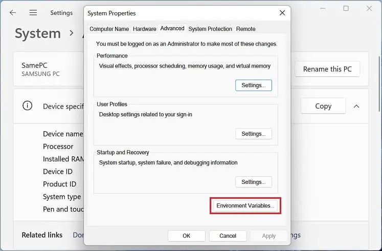Viewport: 382px width, 251px height.
Task: Click the Startup and Recovery description text
Action: [x=168, y=162]
